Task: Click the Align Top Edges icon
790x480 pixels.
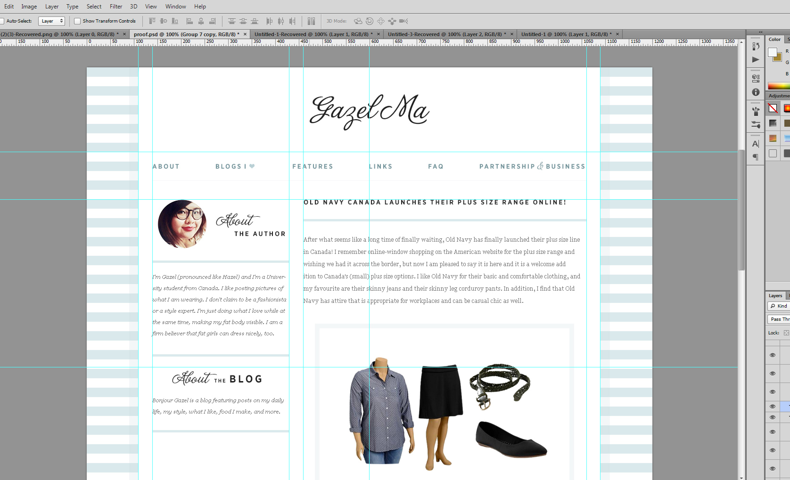Action: [152, 21]
